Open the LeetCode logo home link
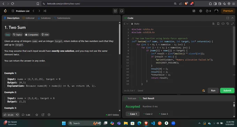 (x=6, y=11)
